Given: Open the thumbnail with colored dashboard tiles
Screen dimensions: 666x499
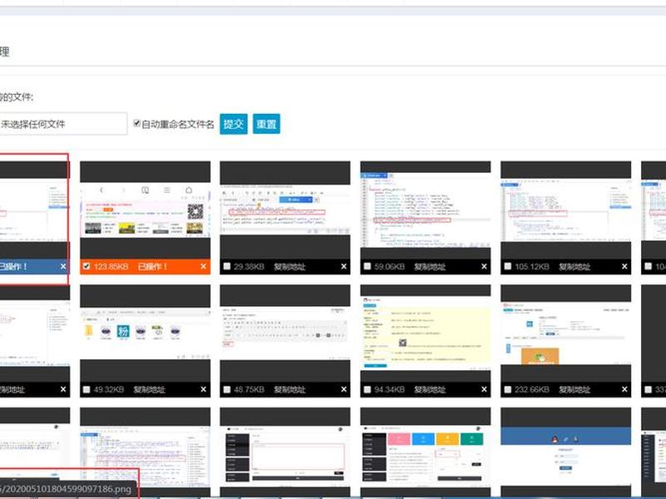Looking at the screenshot, I should point(425,456).
